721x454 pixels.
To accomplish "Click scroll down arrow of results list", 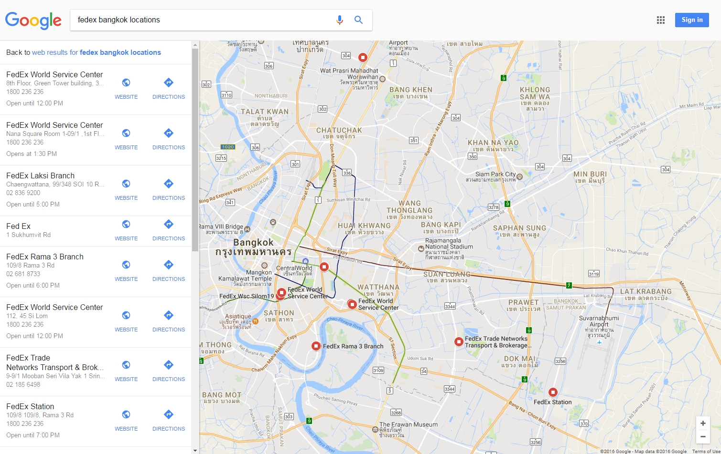I will (195, 450).
